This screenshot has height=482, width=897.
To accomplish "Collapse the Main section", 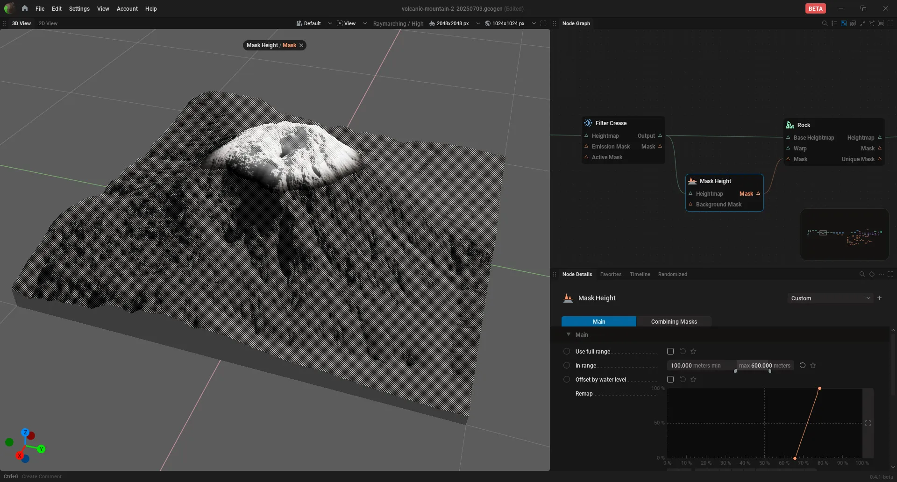I will 569,334.
